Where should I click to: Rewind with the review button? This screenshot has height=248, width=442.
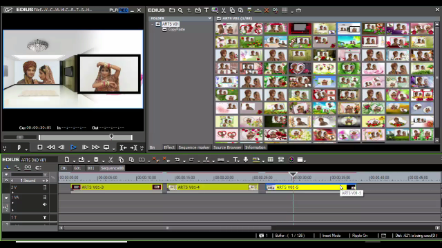[x=50, y=147]
